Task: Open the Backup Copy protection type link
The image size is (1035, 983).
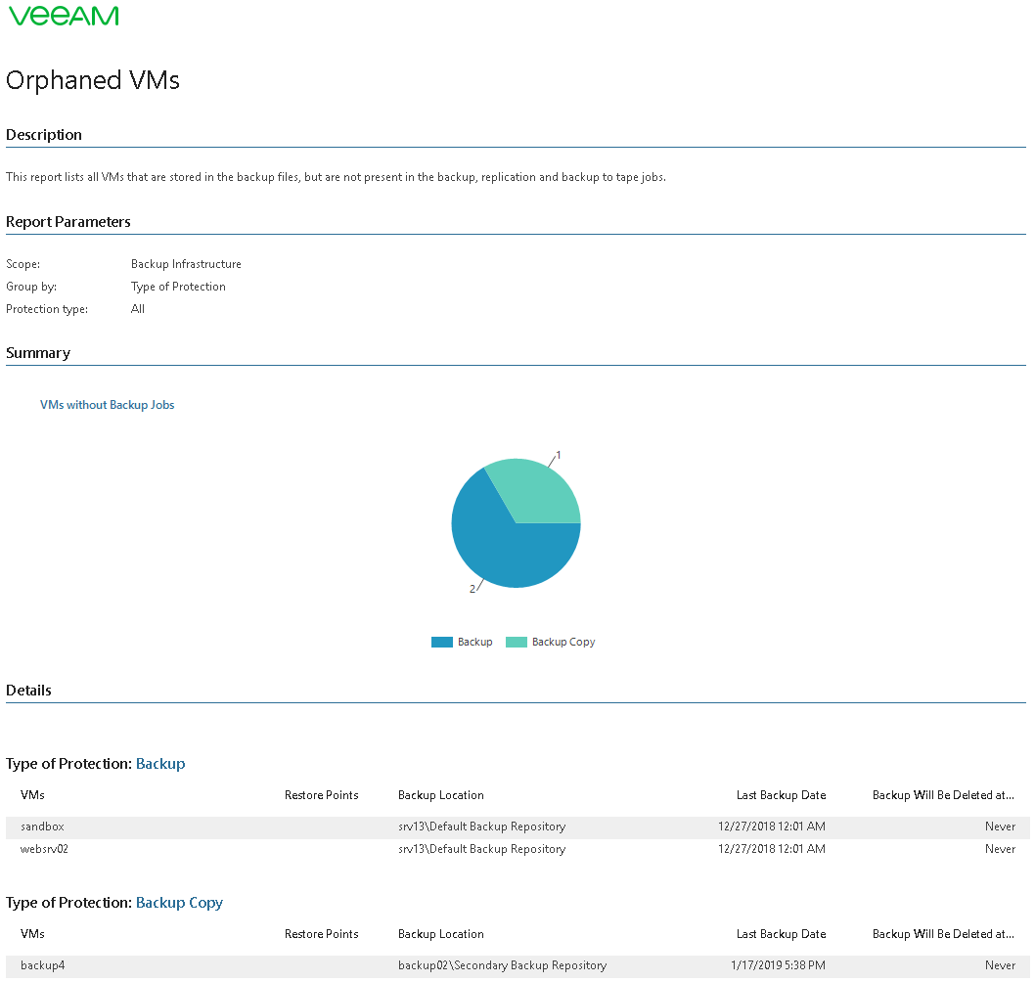Action: [x=179, y=903]
